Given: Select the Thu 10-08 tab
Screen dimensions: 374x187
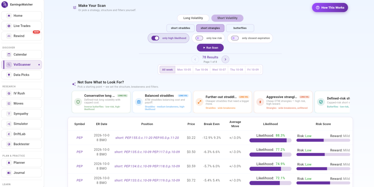Looking at the screenshot, I should coord(236,70).
